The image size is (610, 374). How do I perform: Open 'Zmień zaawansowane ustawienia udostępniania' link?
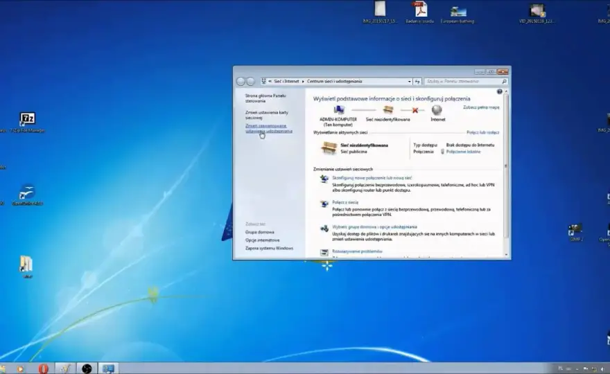click(x=268, y=128)
